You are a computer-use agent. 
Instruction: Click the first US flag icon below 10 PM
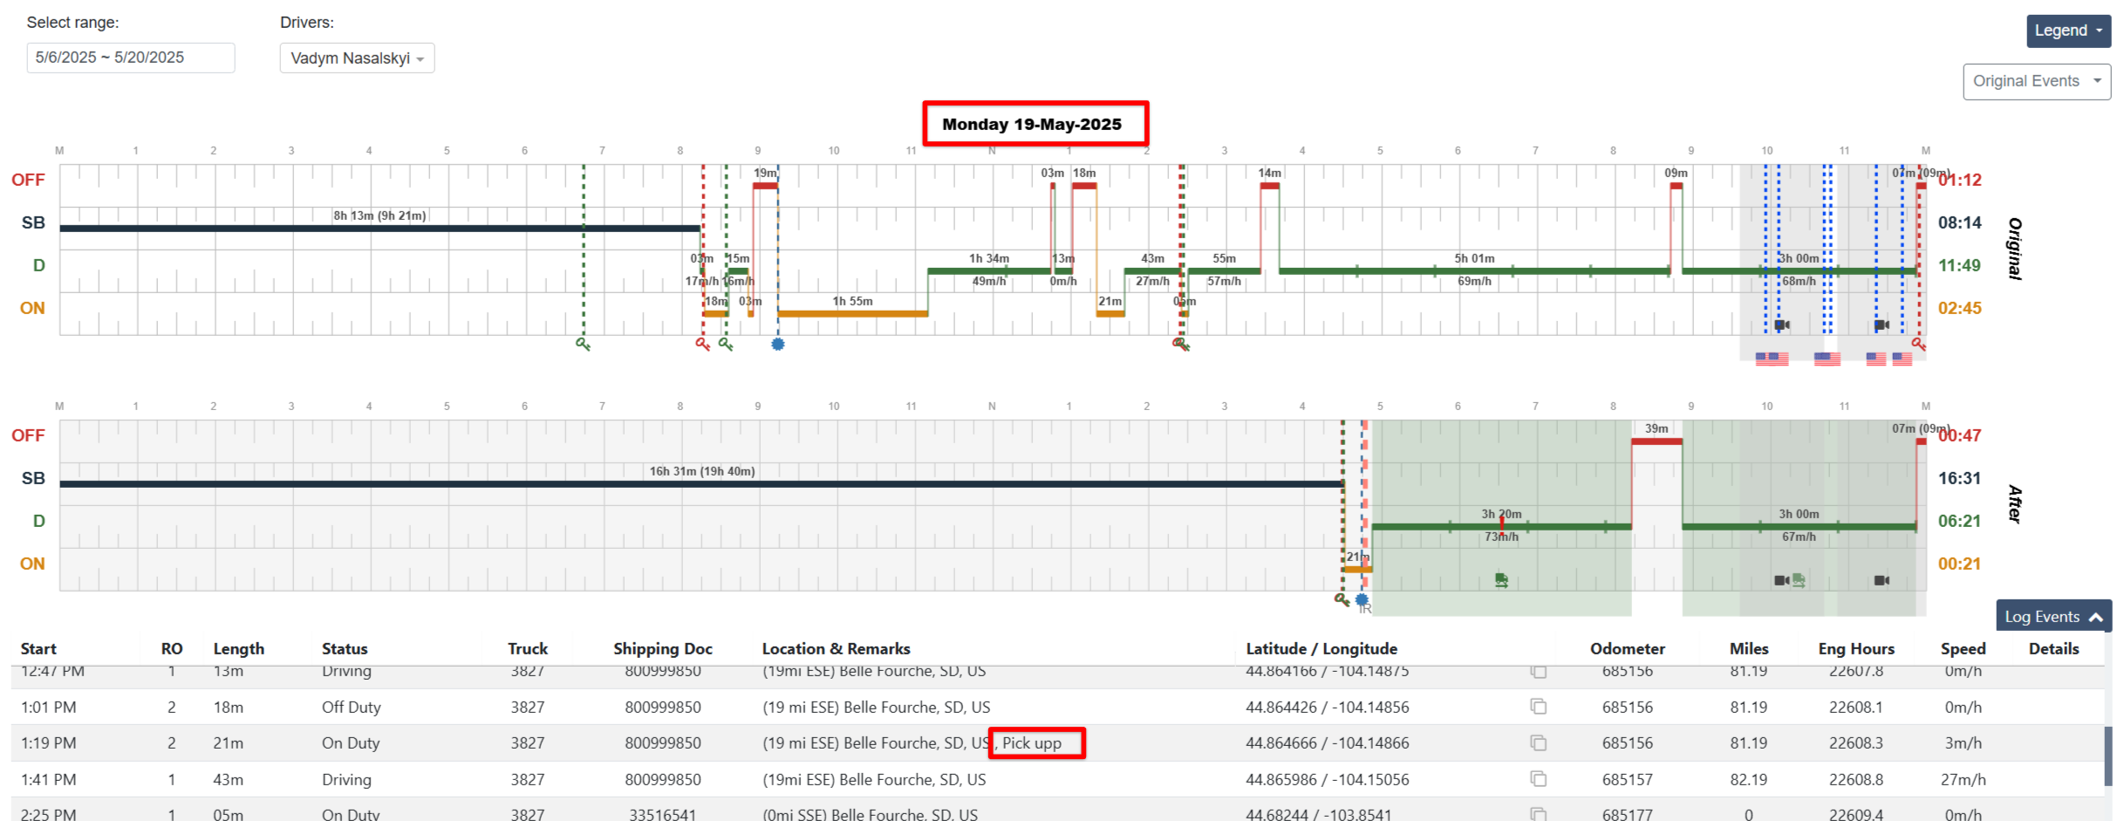click(1772, 359)
